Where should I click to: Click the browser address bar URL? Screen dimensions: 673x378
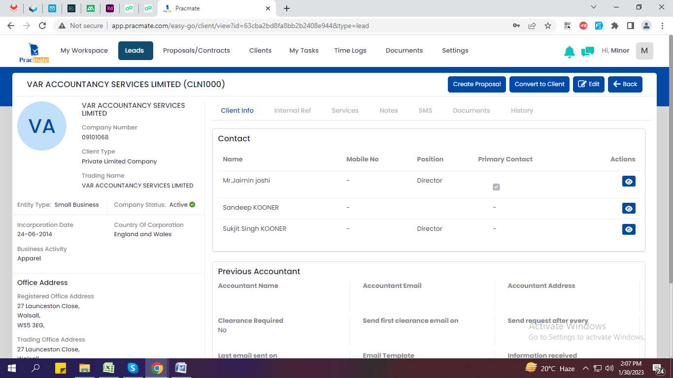240,26
